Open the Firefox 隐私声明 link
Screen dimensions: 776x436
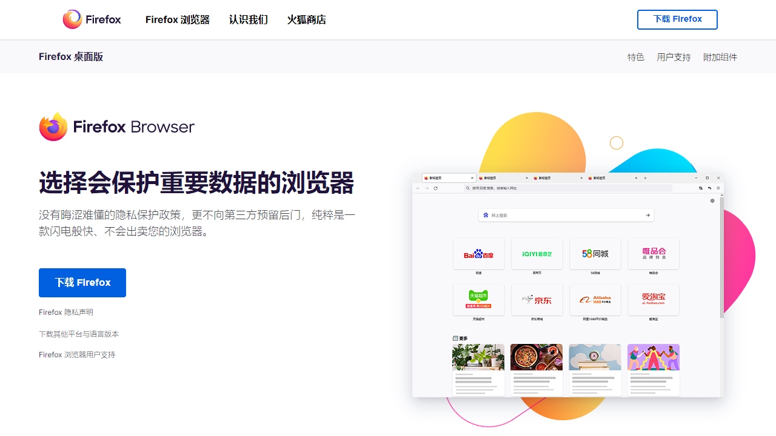[x=66, y=312]
